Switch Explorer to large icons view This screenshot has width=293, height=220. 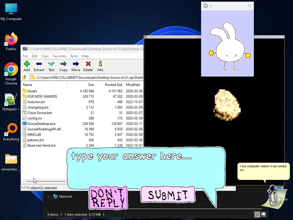pos(264,214)
